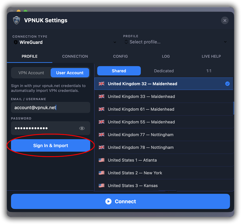Expand the Profile chevron arrow
Viewport: 241px width, 224px height.
coord(225,42)
